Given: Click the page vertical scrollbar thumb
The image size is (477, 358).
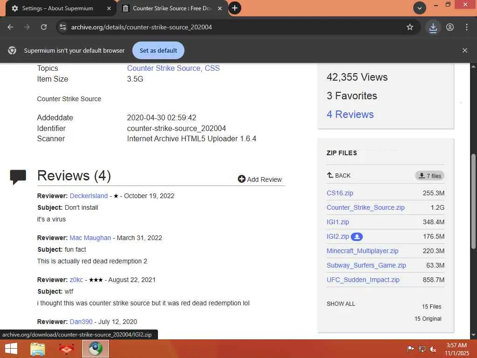Looking at the screenshot, I should pos(473,201).
